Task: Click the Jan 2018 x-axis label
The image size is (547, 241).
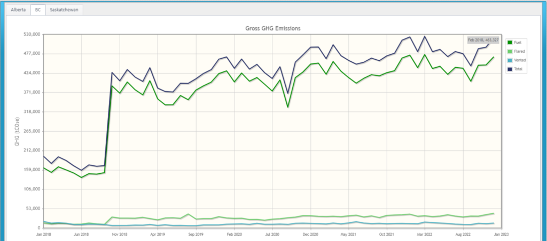Action: pyautogui.click(x=43, y=234)
